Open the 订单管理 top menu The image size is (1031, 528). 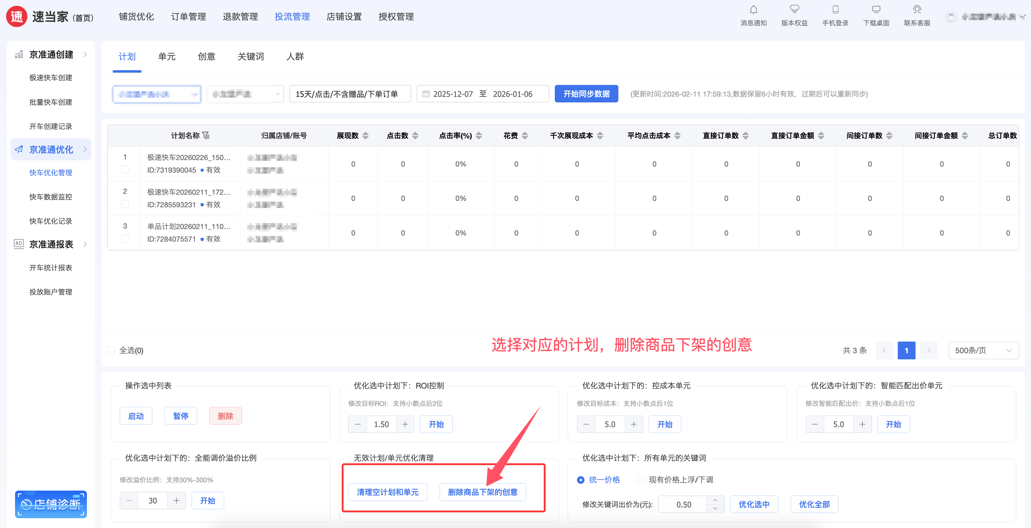click(188, 16)
